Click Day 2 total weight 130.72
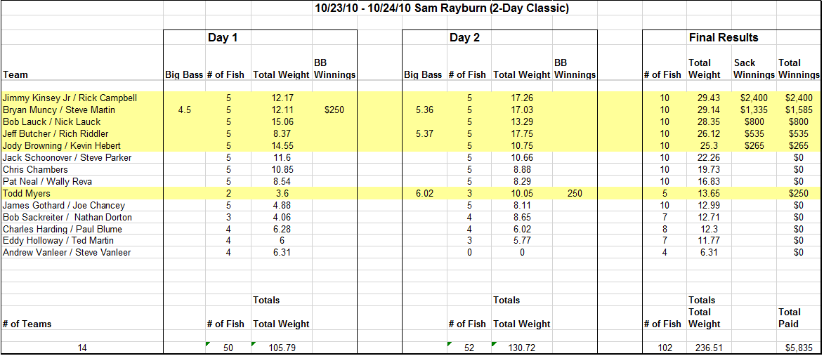The width and height of the screenshot is (824, 356). click(x=522, y=347)
